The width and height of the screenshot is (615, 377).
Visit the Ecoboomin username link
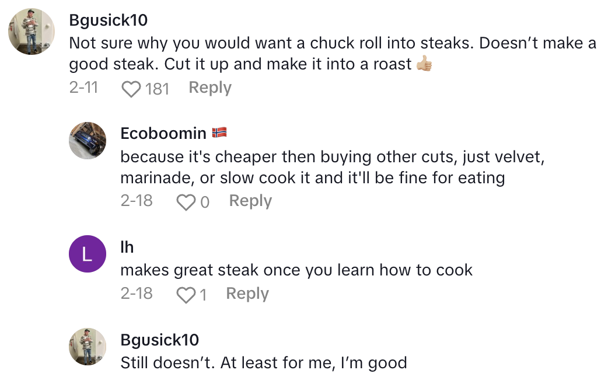click(x=163, y=133)
